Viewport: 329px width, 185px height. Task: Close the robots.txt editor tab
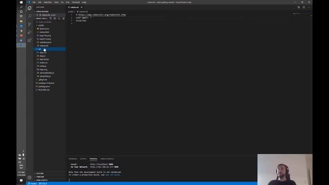(x=82, y=7)
